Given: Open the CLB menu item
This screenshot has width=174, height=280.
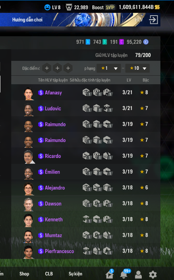Looking at the screenshot, I should (49, 274).
